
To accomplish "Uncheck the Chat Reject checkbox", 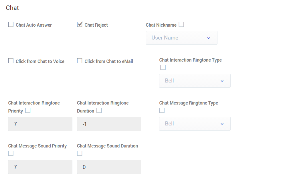I will [80, 25].
